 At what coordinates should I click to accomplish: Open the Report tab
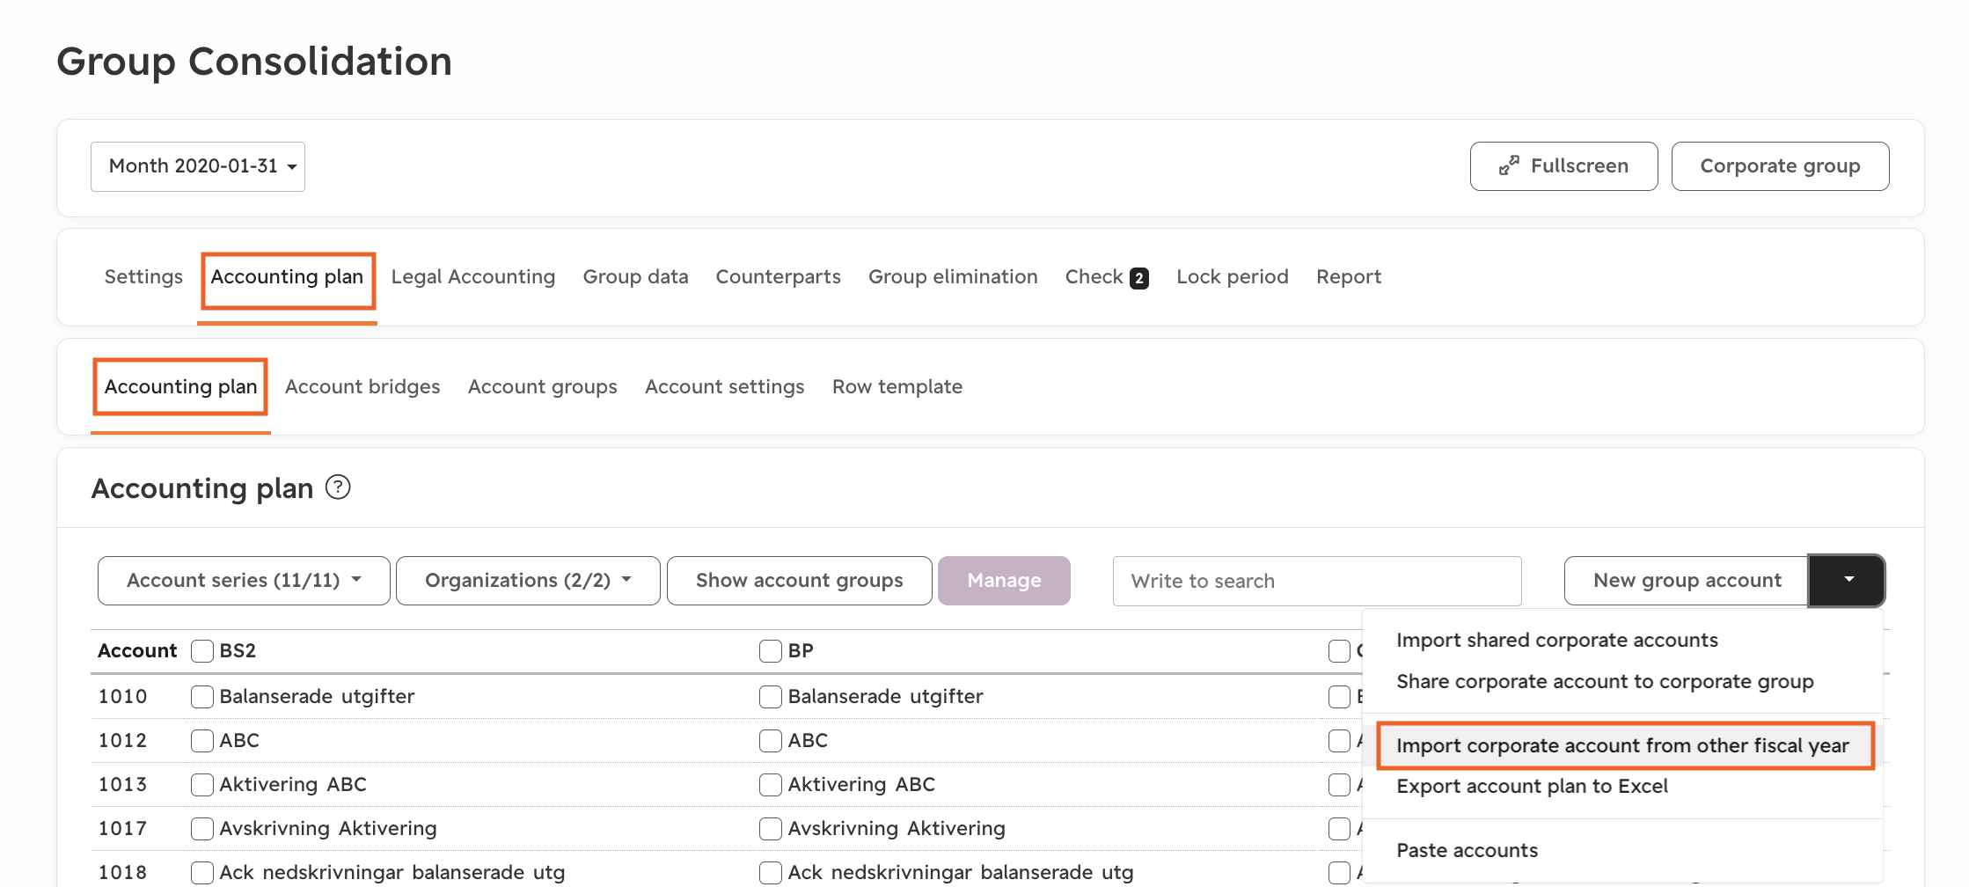click(x=1349, y=277)
